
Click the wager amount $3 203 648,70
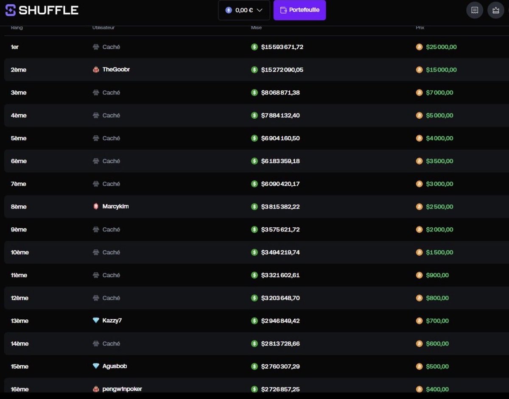tap(280, 298)
